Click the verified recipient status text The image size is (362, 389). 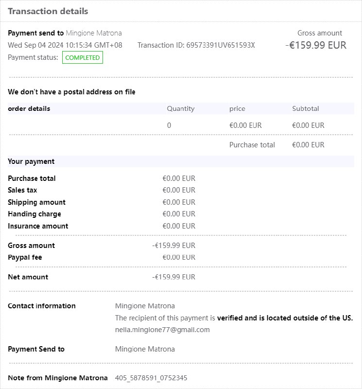(x=285, y=318)
